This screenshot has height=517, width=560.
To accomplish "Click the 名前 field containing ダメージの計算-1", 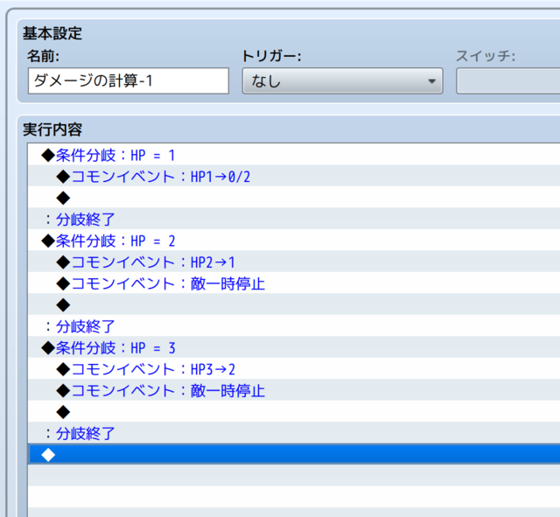I will (x=129, y=81).
